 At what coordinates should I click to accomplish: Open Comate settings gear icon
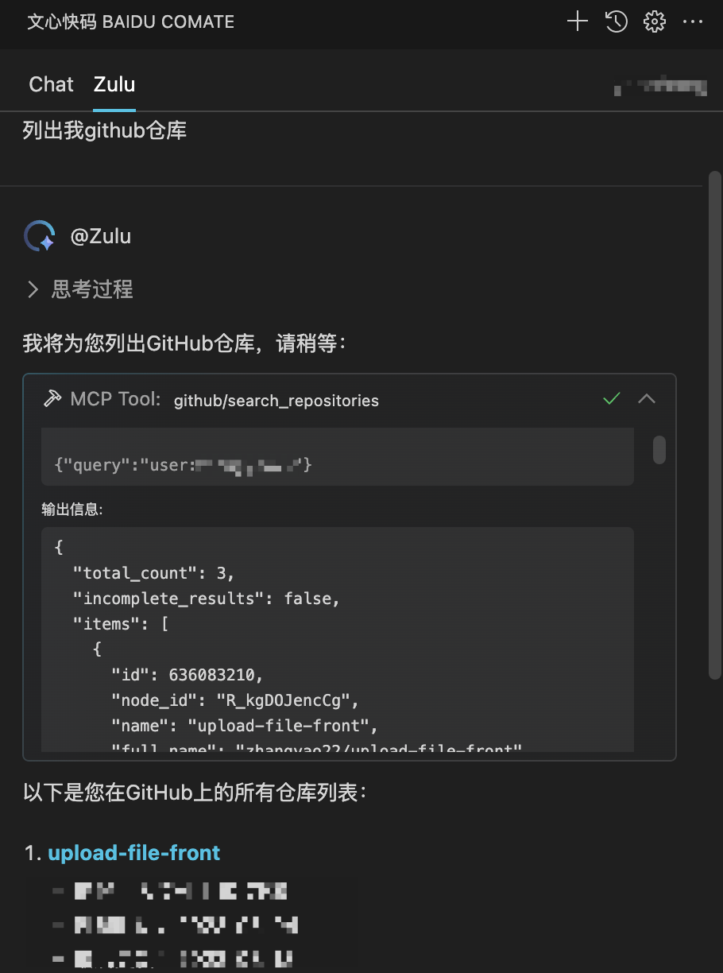[x=655, y=21]
